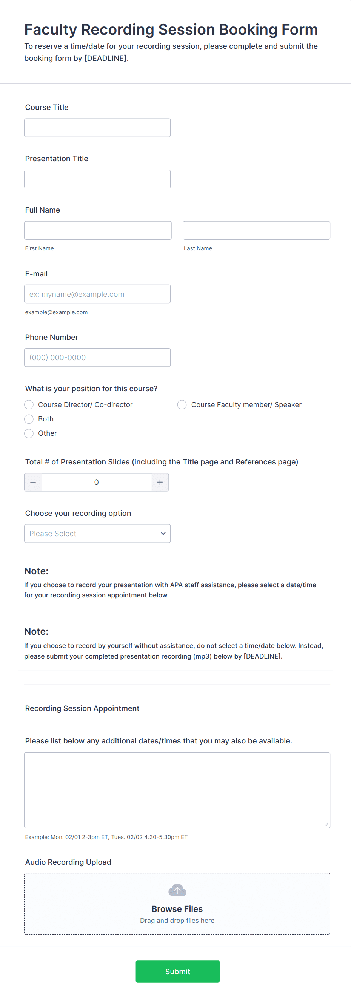Click the Course Title input field

(x=97, y=128)
